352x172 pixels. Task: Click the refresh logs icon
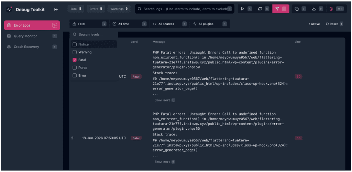click(260, 9)
